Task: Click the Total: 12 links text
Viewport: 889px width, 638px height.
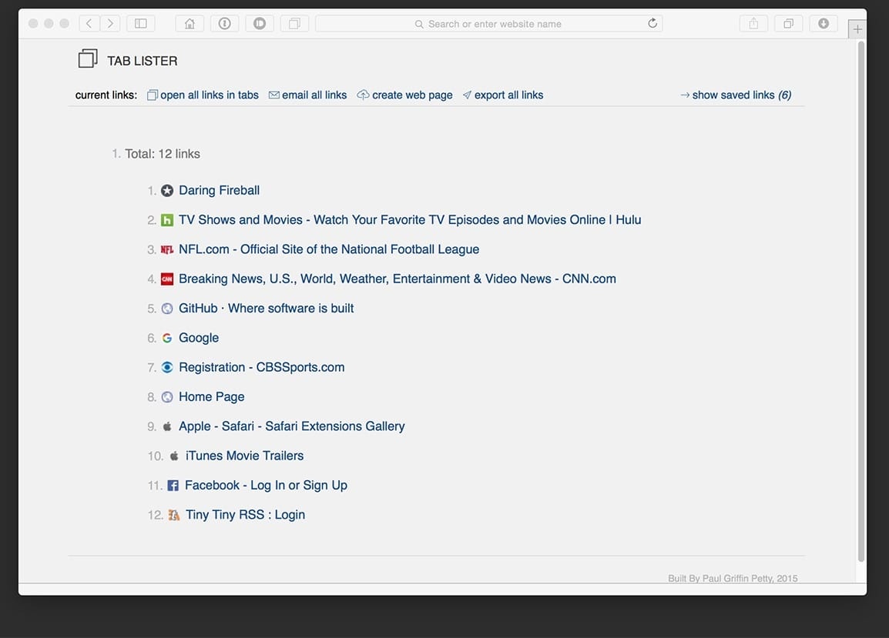Action: click(162, 154)
